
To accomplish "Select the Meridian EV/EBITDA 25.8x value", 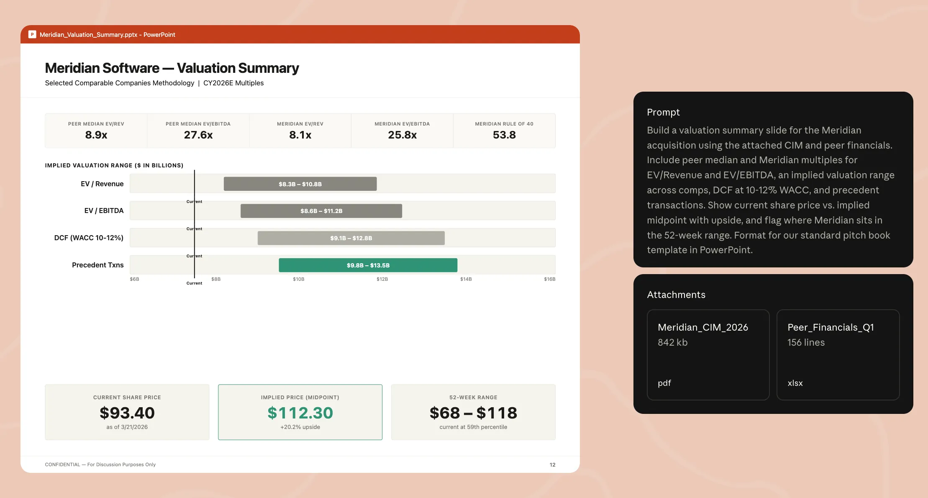I will point(402,135).
